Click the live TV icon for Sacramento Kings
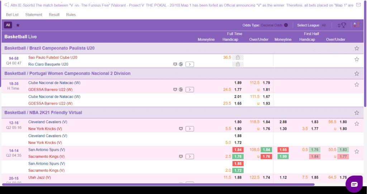The width and height of the screenshot is (367, 194). [x=181, y=156]
